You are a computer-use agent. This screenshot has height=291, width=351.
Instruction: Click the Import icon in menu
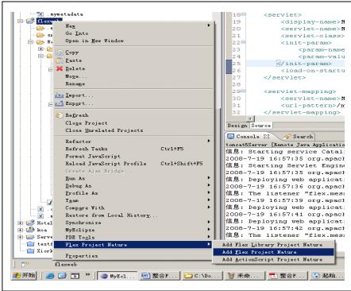tap(60, 95)
